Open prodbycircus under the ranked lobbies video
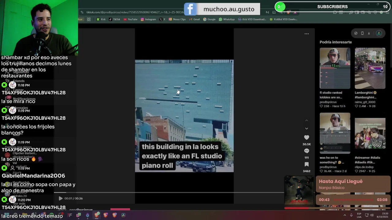The image size is (392, 220). [x=328, y=102]
